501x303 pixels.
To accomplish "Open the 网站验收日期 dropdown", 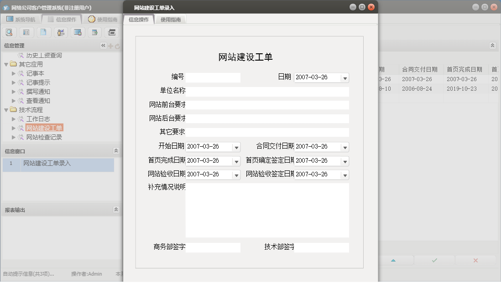I will [236, 174].
